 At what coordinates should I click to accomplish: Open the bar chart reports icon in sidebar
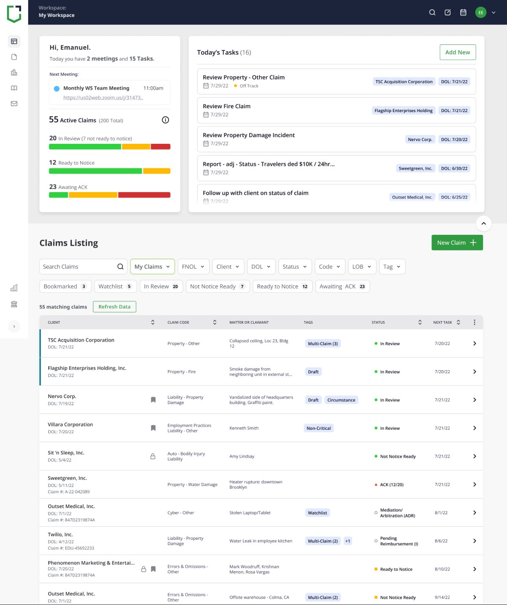14,72
